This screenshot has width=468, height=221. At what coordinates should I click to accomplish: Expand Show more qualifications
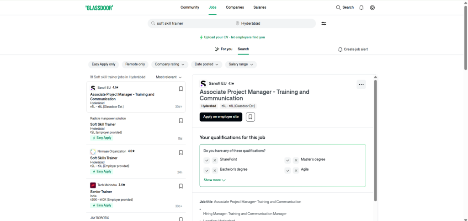click(x=215, y=180)
